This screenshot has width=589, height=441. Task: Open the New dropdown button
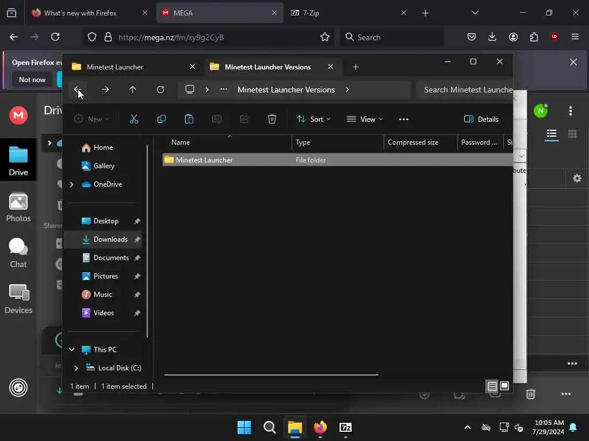pos(91,119)
